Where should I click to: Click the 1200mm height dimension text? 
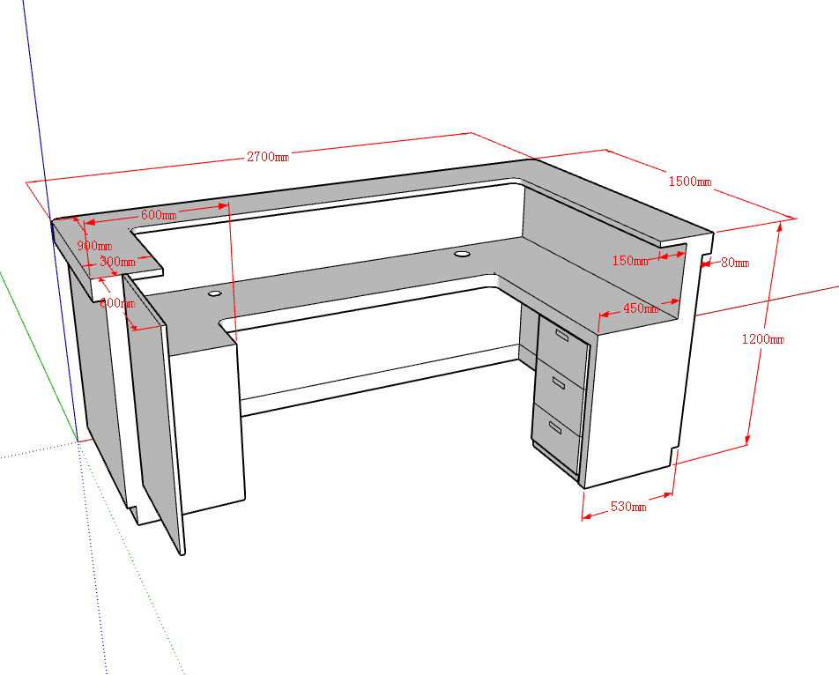762,338
